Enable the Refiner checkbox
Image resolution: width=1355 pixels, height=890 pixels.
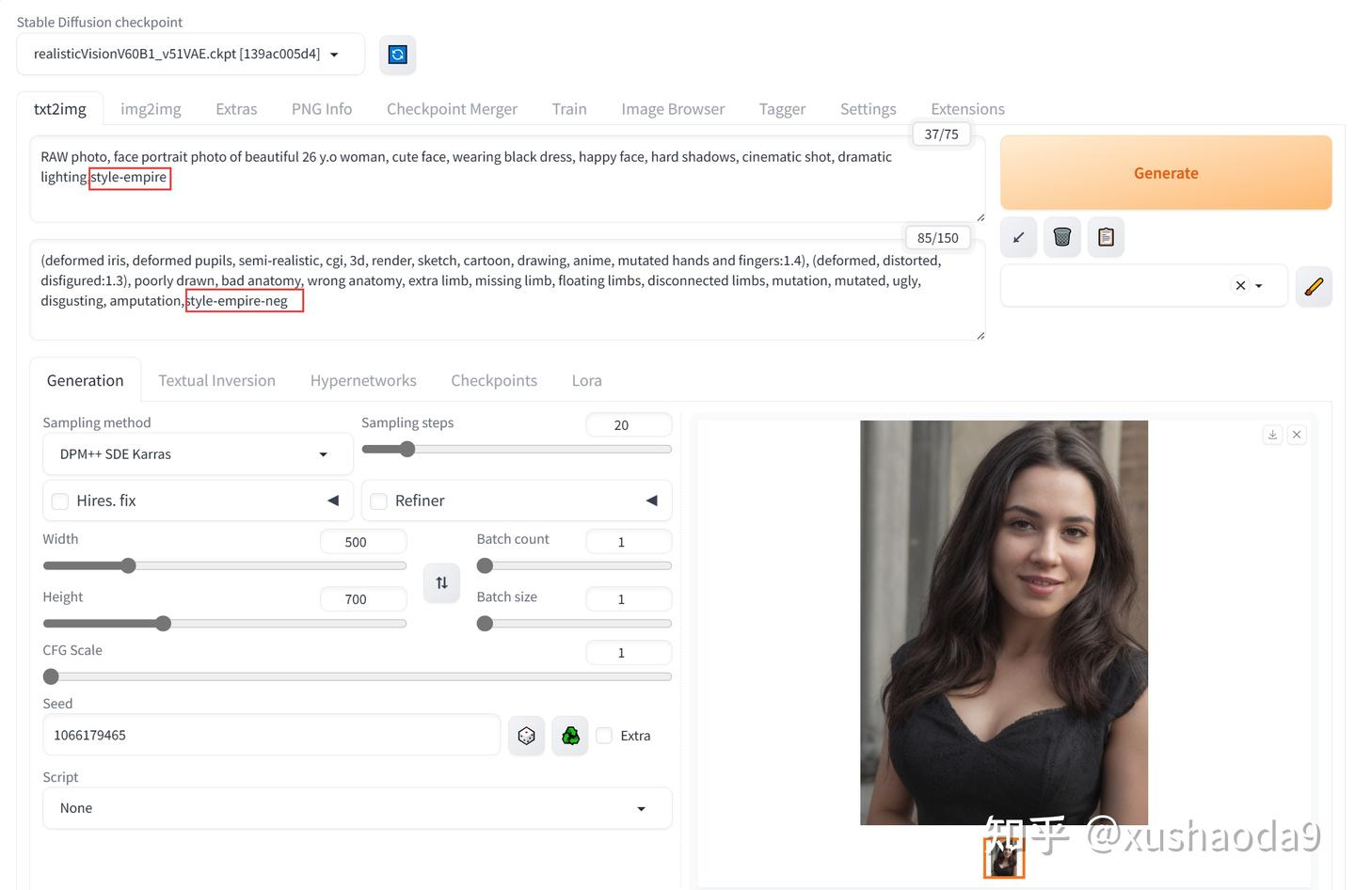point(378,501)
